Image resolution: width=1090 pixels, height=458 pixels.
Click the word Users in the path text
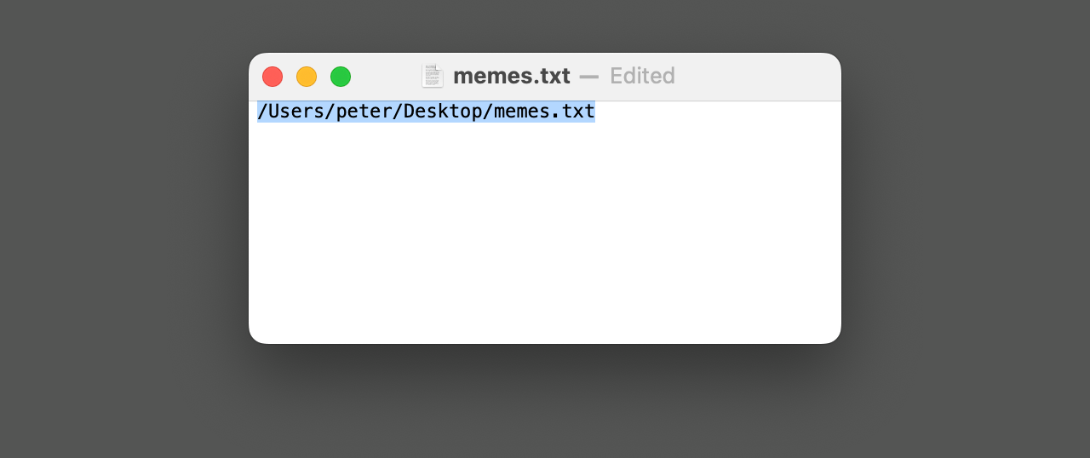coord(296,112)
